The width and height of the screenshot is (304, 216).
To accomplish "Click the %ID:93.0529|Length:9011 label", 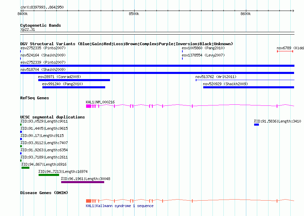I will (x=44, y=121).
